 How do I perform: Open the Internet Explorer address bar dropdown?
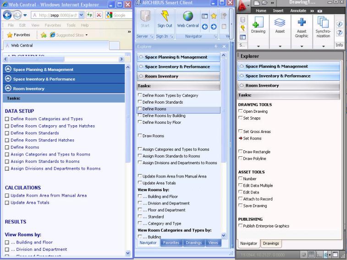click(81, 15)
